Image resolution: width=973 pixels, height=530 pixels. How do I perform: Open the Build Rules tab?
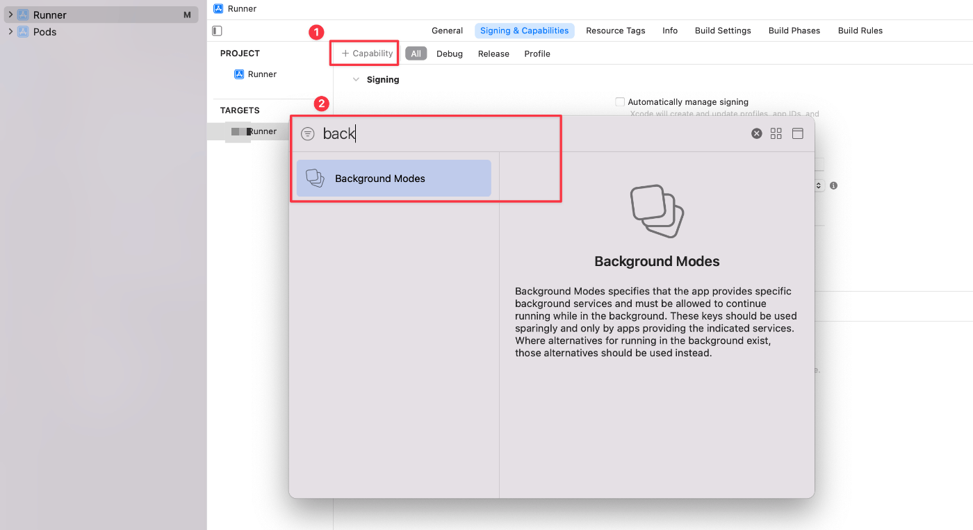(860, 31)
